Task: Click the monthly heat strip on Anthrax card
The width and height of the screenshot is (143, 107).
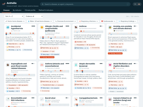Action: coord(88,32)
